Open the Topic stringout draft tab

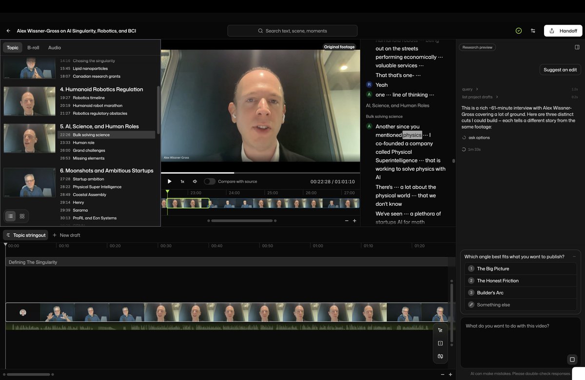(x=26, y=235)
